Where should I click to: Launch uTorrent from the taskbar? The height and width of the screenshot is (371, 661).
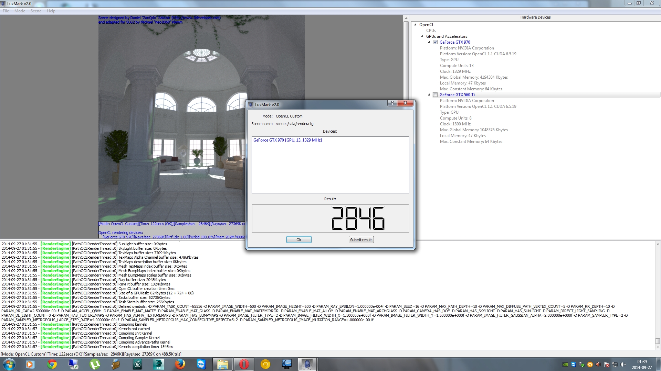[95, 364]
